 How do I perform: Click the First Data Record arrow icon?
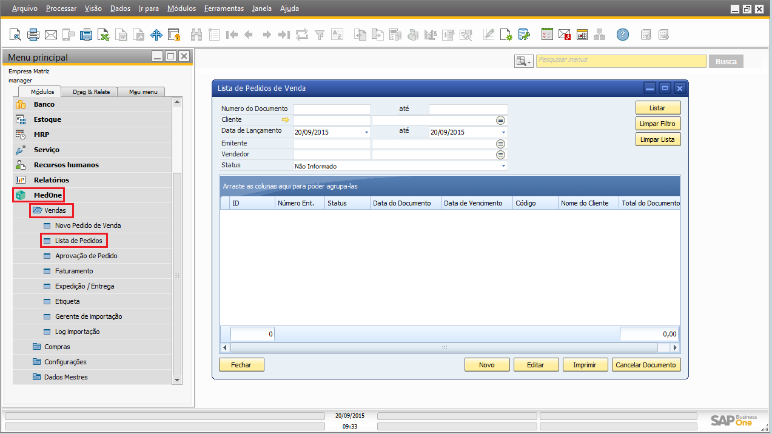pos(232,35)
